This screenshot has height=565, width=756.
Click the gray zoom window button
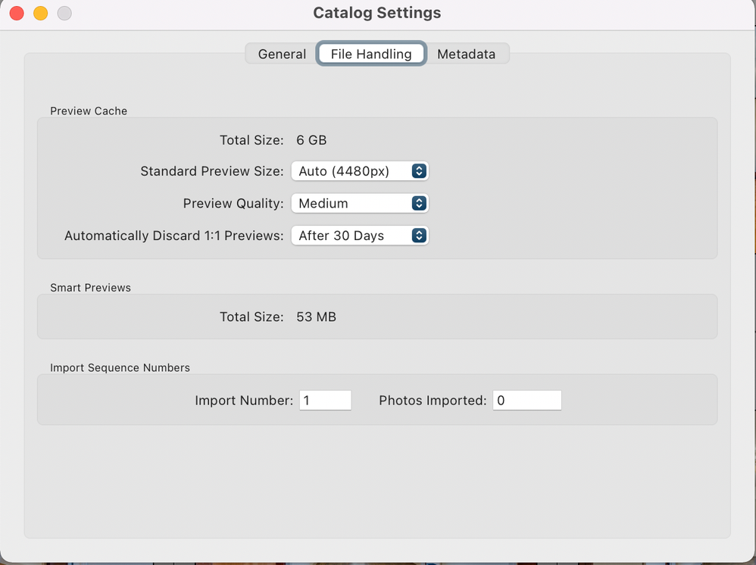(x=65, y=14)
